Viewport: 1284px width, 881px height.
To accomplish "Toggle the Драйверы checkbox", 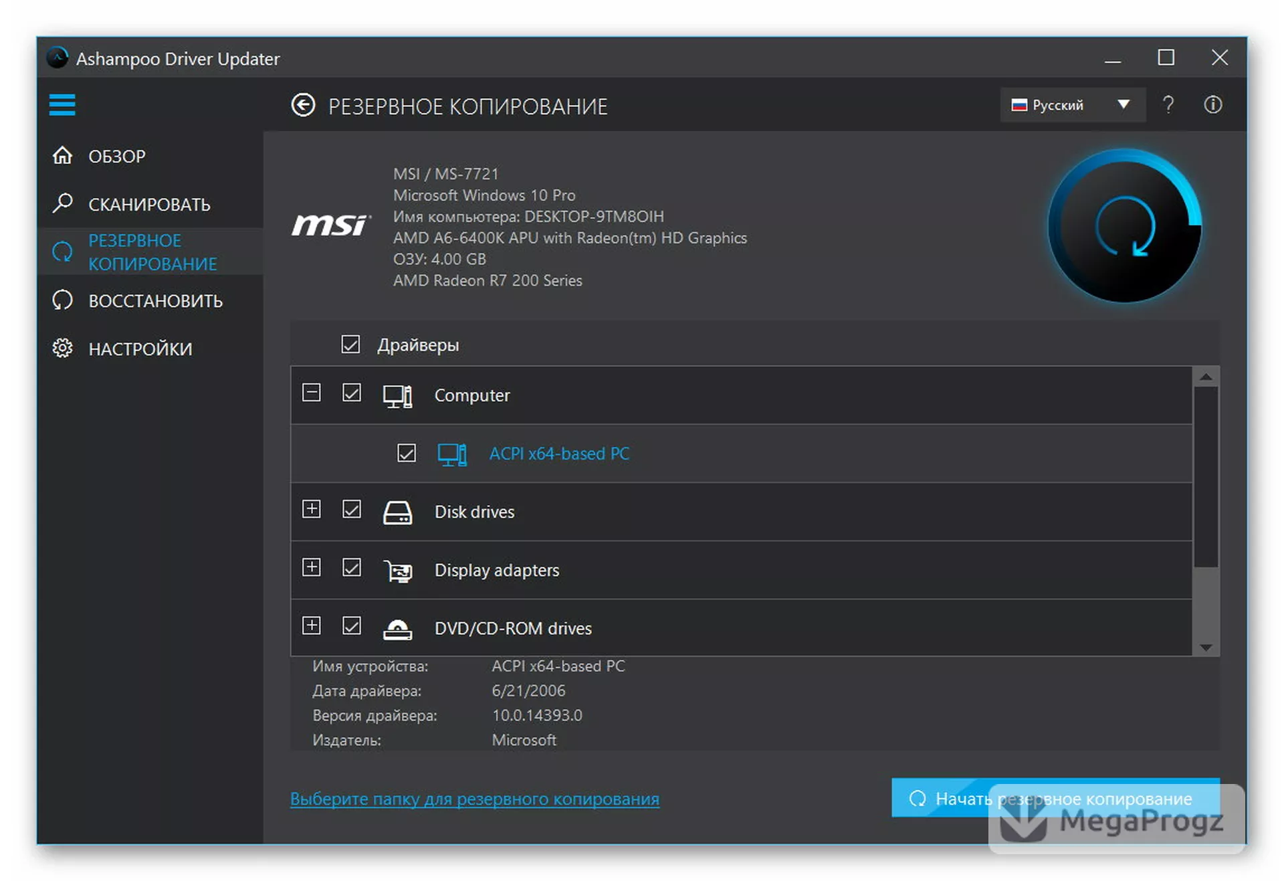I will (x=350, y=345).
